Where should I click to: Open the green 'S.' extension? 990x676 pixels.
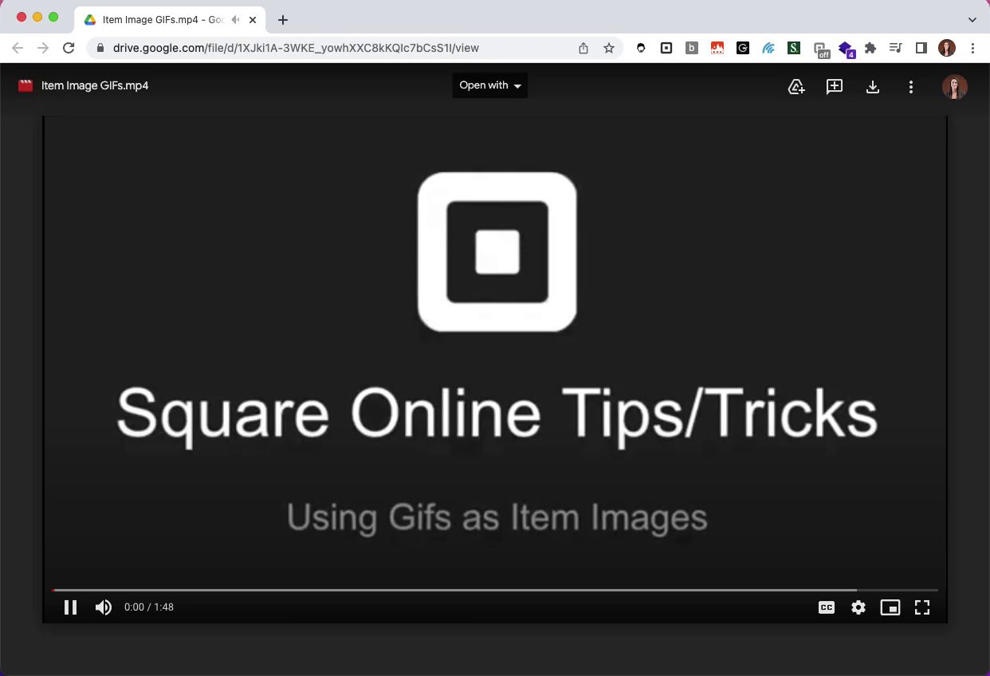794,48
